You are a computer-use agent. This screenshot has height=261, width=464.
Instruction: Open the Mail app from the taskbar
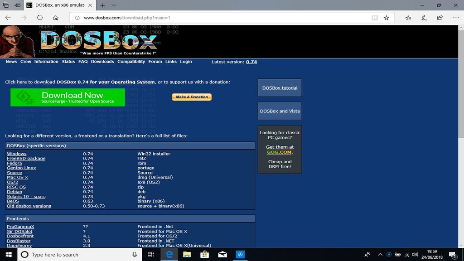coord(222,255)
